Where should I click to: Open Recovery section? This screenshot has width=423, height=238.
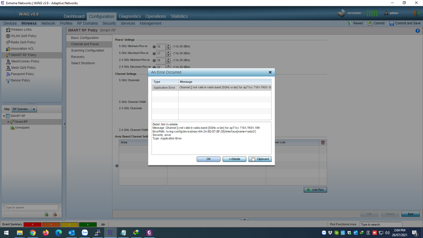click(77, 57)
